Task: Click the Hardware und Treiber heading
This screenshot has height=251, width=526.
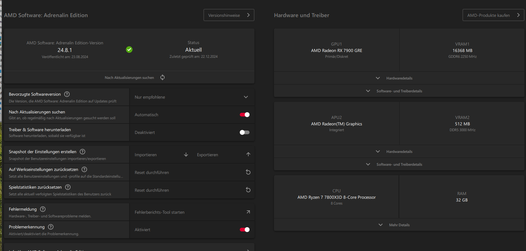Action: (x=301, y=15)
